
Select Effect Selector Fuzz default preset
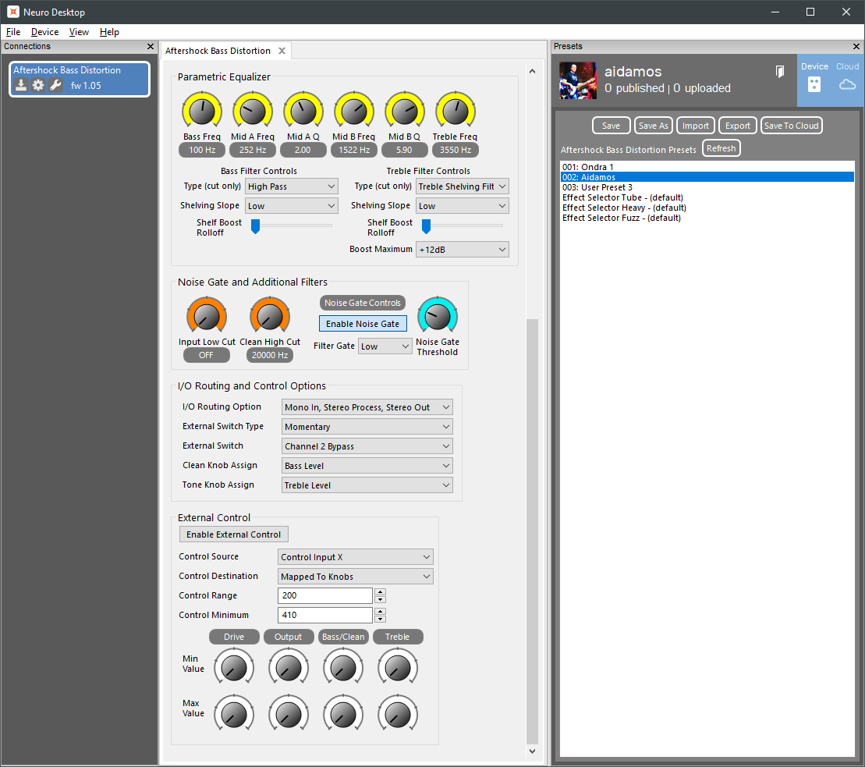(x=707, y=218)
